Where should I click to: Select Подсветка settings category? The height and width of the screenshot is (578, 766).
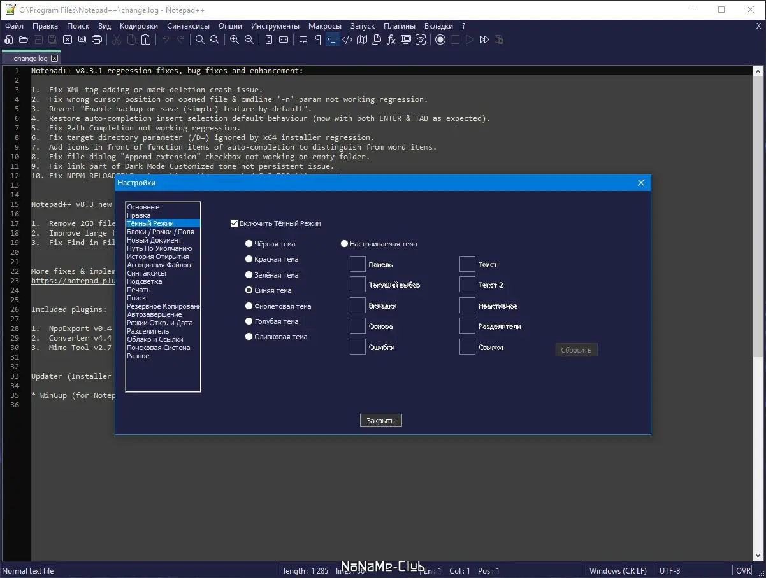163,281
